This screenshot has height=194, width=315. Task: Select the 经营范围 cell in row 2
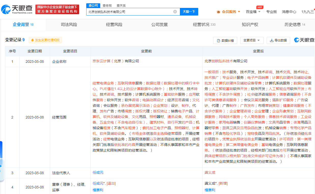(70, 117)
